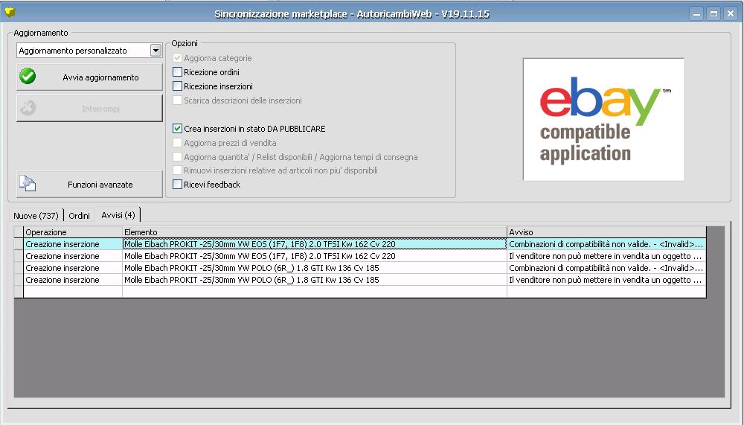The height and width of the screenshot is (425, 744).
Task: Click Creazione inserzione in the fourth row
Action: [x=73, y=280]
